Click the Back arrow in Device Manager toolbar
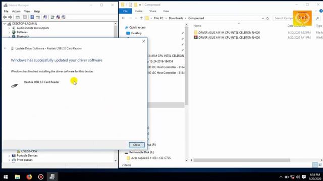 click(5, 17)
